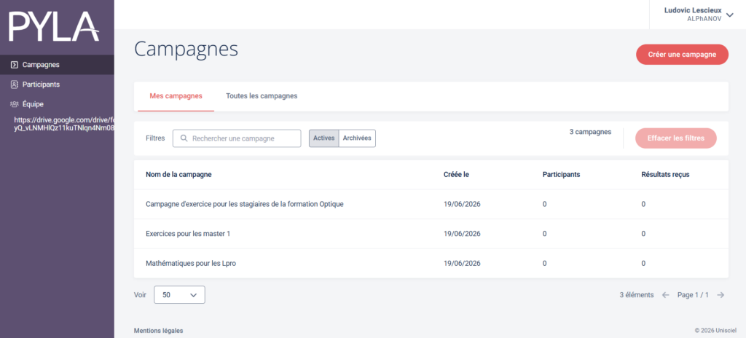Image resolution: width=746 pixels, height=338 pixels.
Task: Click the Ludovic Lescieux user name
Action: 693,10
